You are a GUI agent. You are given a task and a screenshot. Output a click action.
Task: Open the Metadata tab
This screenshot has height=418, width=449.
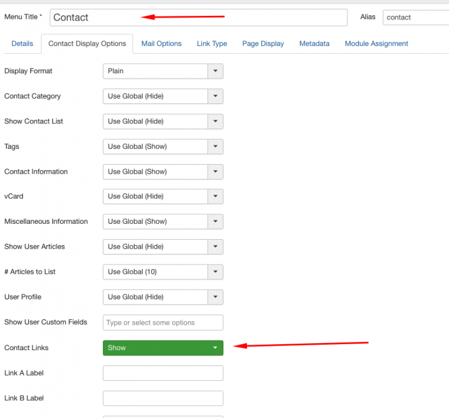(x=314, y=44)
